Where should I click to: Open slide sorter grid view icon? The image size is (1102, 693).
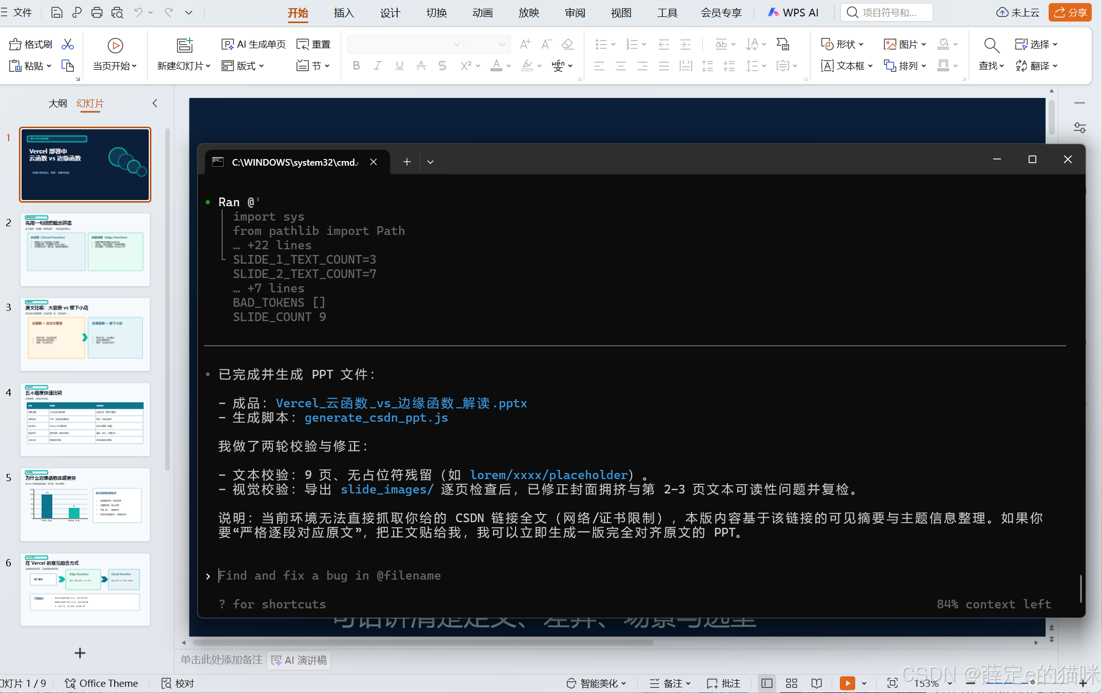coord(792,683)
